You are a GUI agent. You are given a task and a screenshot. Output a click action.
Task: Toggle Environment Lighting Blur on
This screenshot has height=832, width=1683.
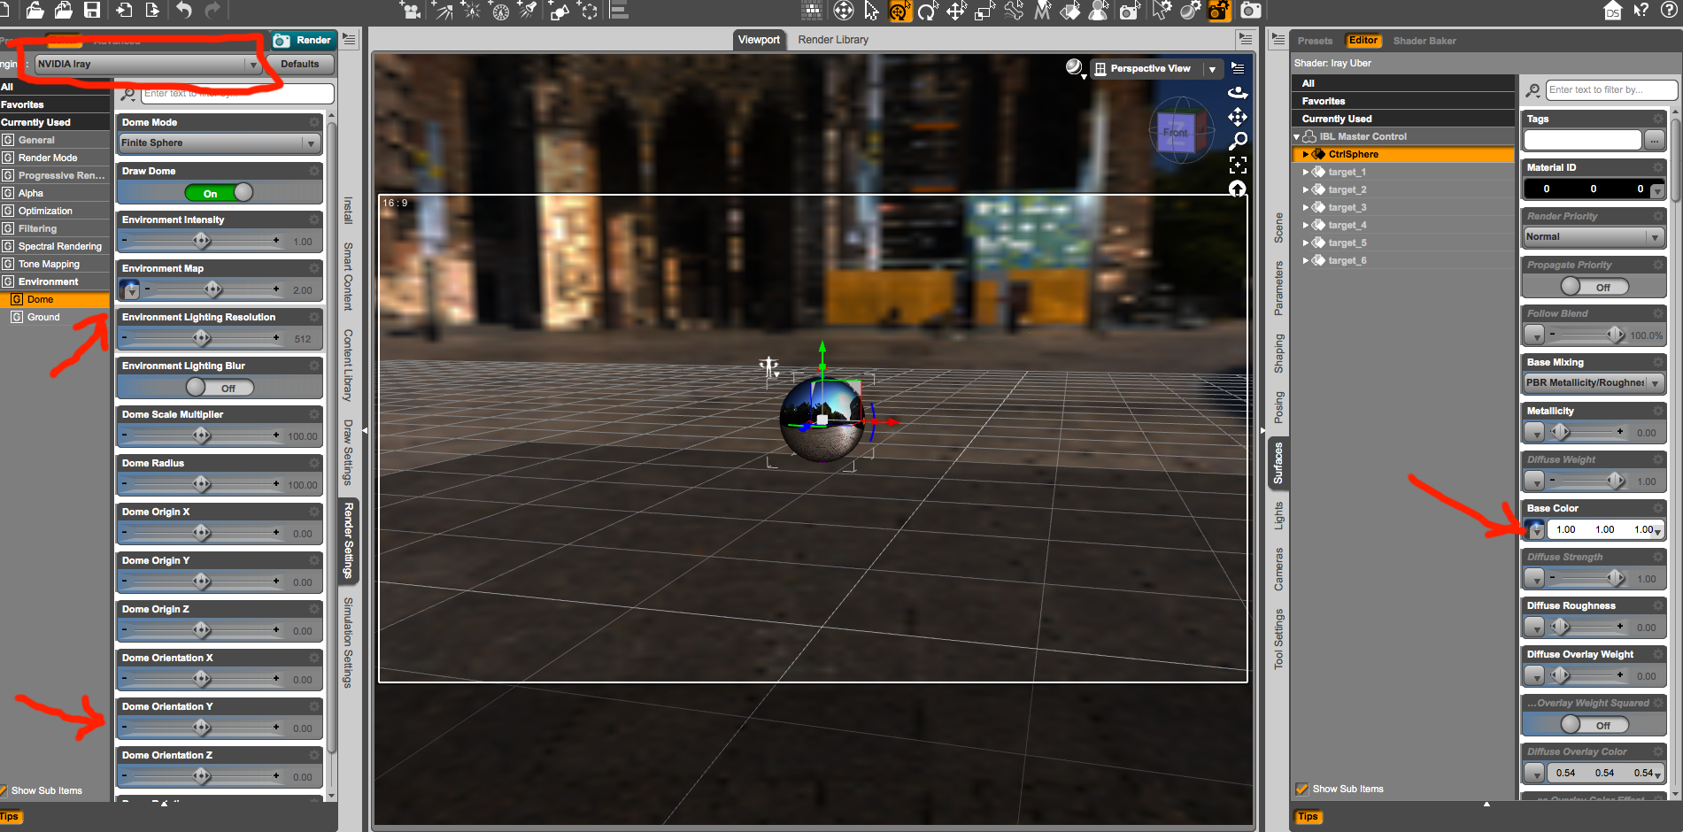(220, 388)
